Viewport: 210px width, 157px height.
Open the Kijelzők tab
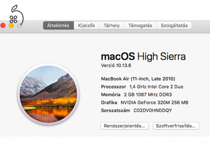pyautogui.click(x=87, y=26)
